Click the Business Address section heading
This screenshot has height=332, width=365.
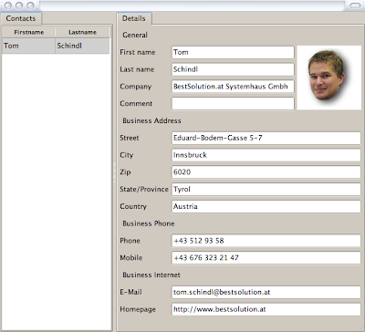(151, 120)
